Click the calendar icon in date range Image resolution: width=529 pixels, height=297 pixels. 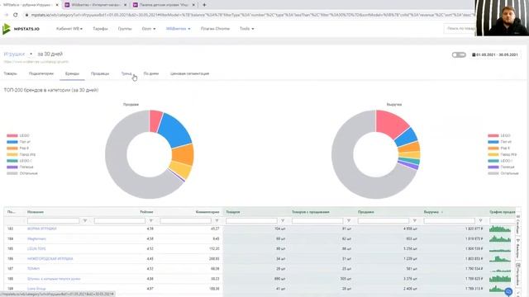(474, 54)
